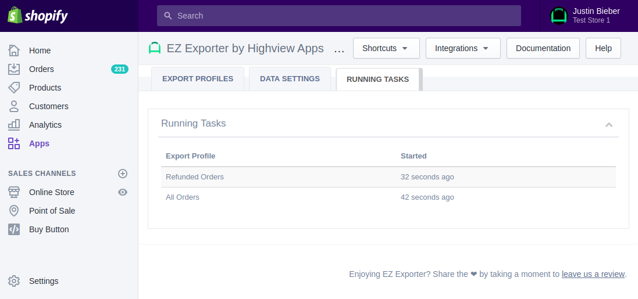Click the Shopify logo

tap(37, 16)
